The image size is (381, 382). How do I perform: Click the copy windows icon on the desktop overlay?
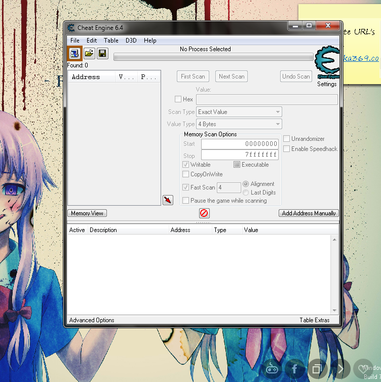click(x=317, y=369)
